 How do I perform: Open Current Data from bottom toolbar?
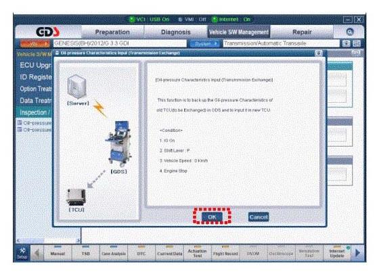point(169,253)
